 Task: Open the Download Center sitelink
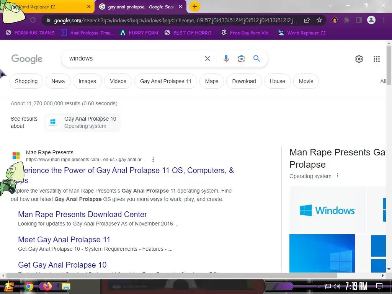(83, 214)
